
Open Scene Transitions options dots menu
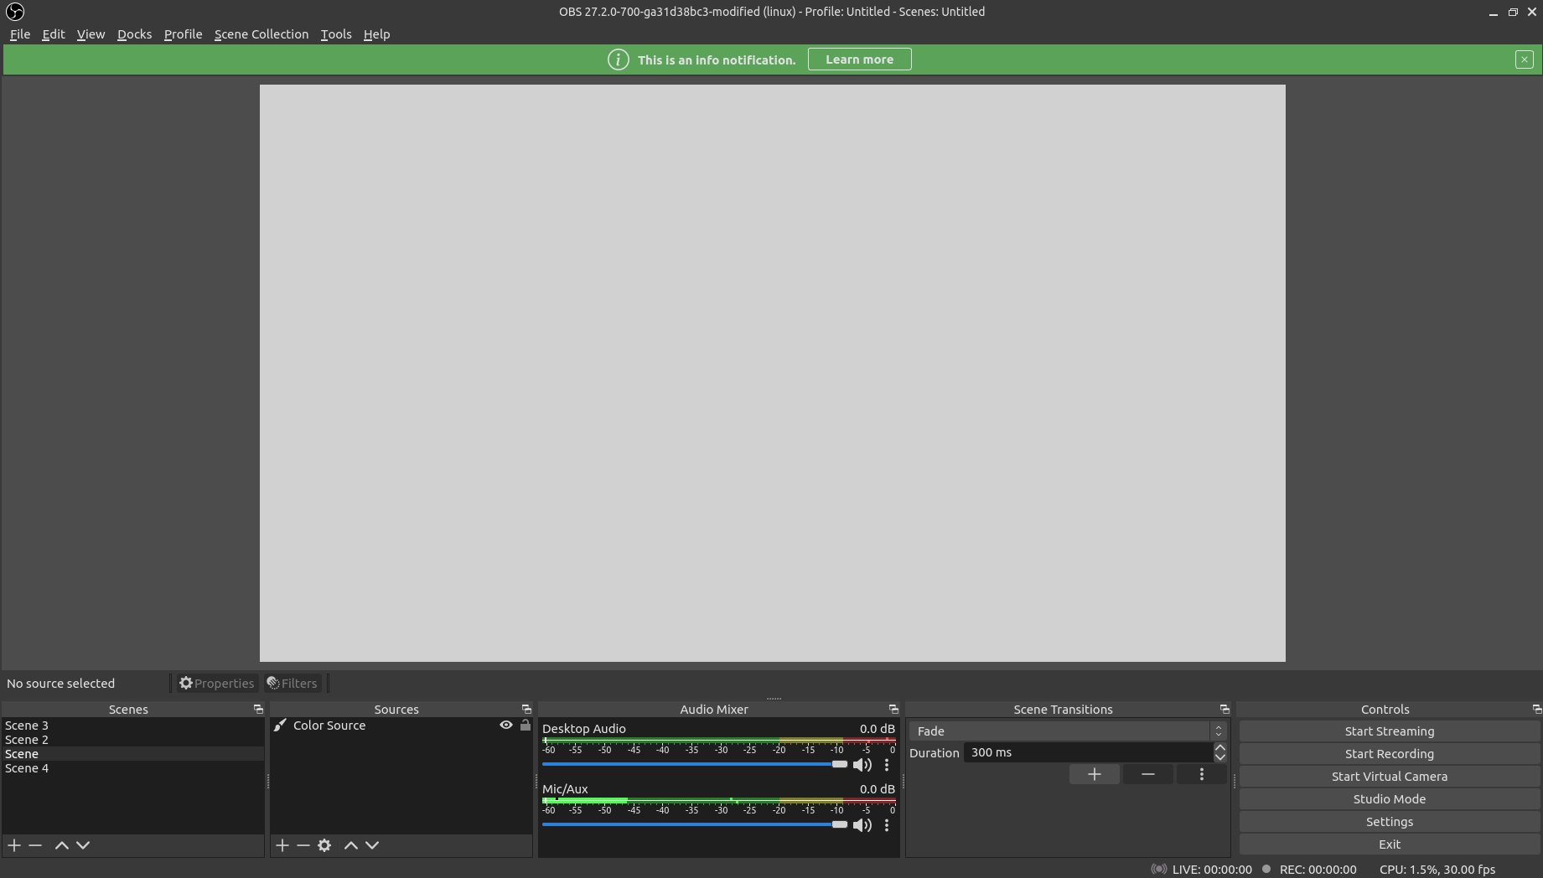[1201, 774]
